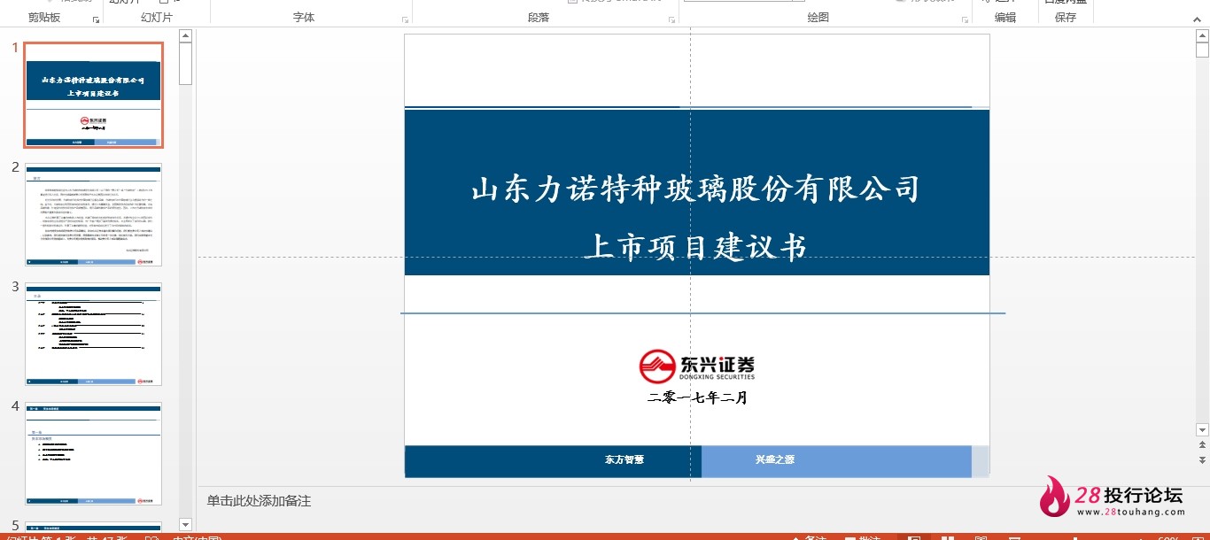Select slide 3 thumbnail
This screenshot has height=540, width=1210.
(x=93, y=334)
